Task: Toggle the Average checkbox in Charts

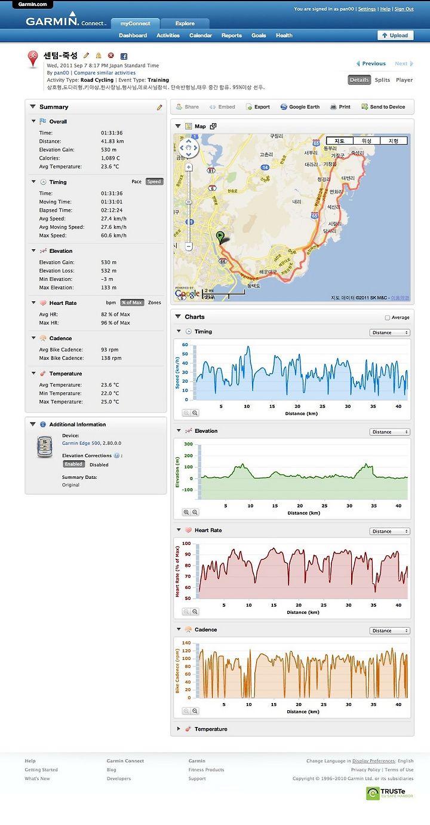Action: click(x=388, y=317)
